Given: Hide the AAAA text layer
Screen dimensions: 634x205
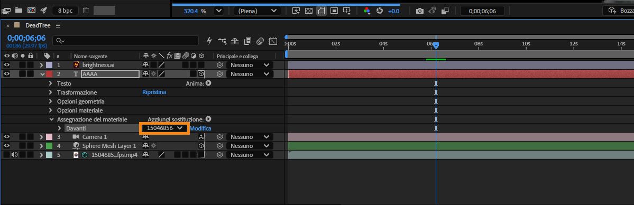Looking at the screenshot, I should click(7, 74).
